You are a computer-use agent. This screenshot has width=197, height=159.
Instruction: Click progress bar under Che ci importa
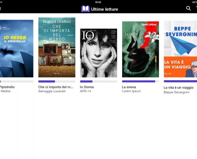(57, 81)
